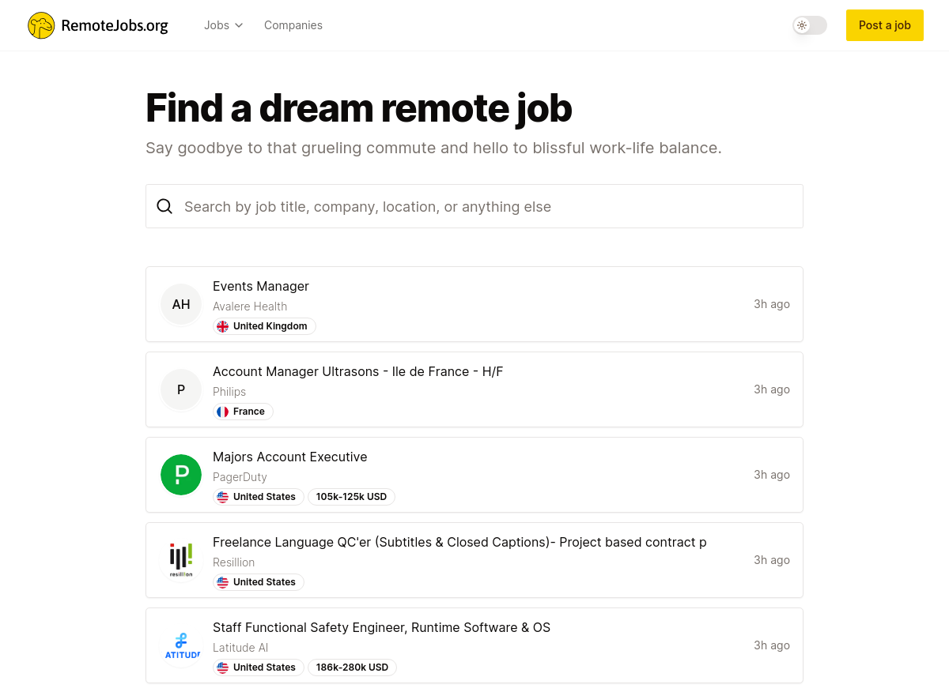Click the US flag on the Resillion job
This screenshot has width=949, height=692.
[223, 582]
